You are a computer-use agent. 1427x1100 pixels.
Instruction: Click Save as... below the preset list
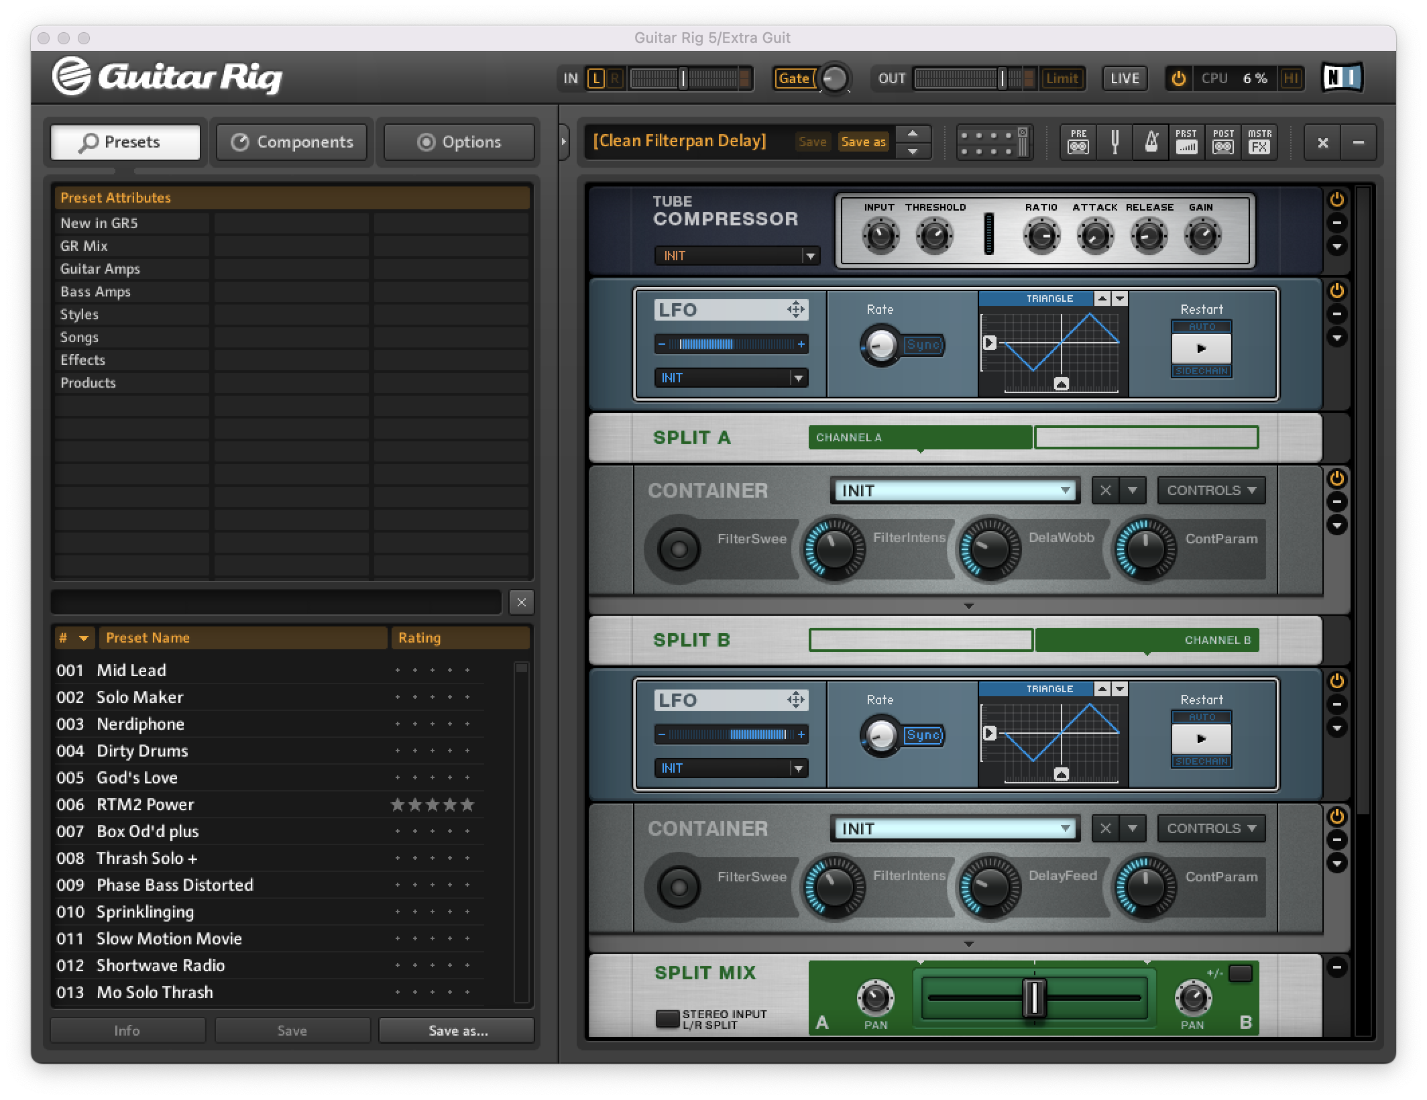(x=457, y=1030)
